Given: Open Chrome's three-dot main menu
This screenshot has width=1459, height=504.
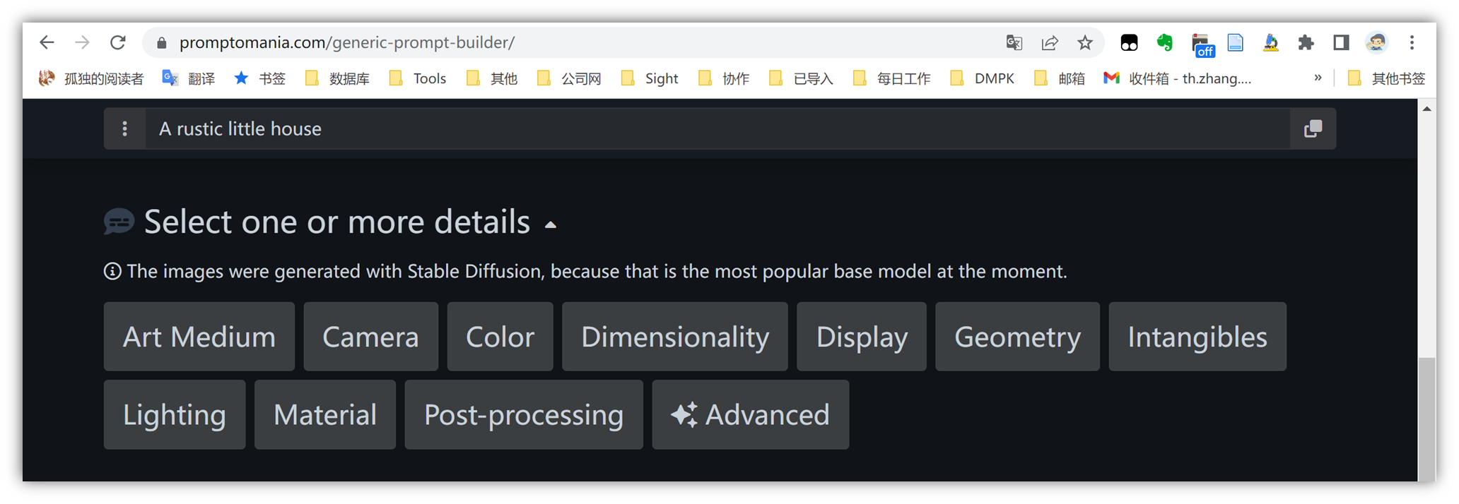Looking at the screenshot, I should (x=1412, y=43).
